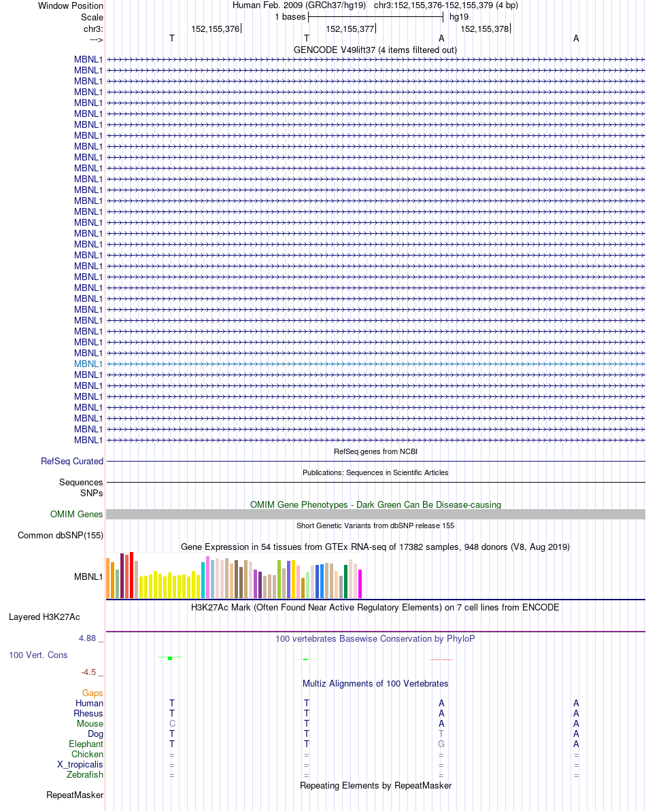The image size is (646, 811).
Task: Click the 152,155,377 position marker
Action: coord(350,29)
